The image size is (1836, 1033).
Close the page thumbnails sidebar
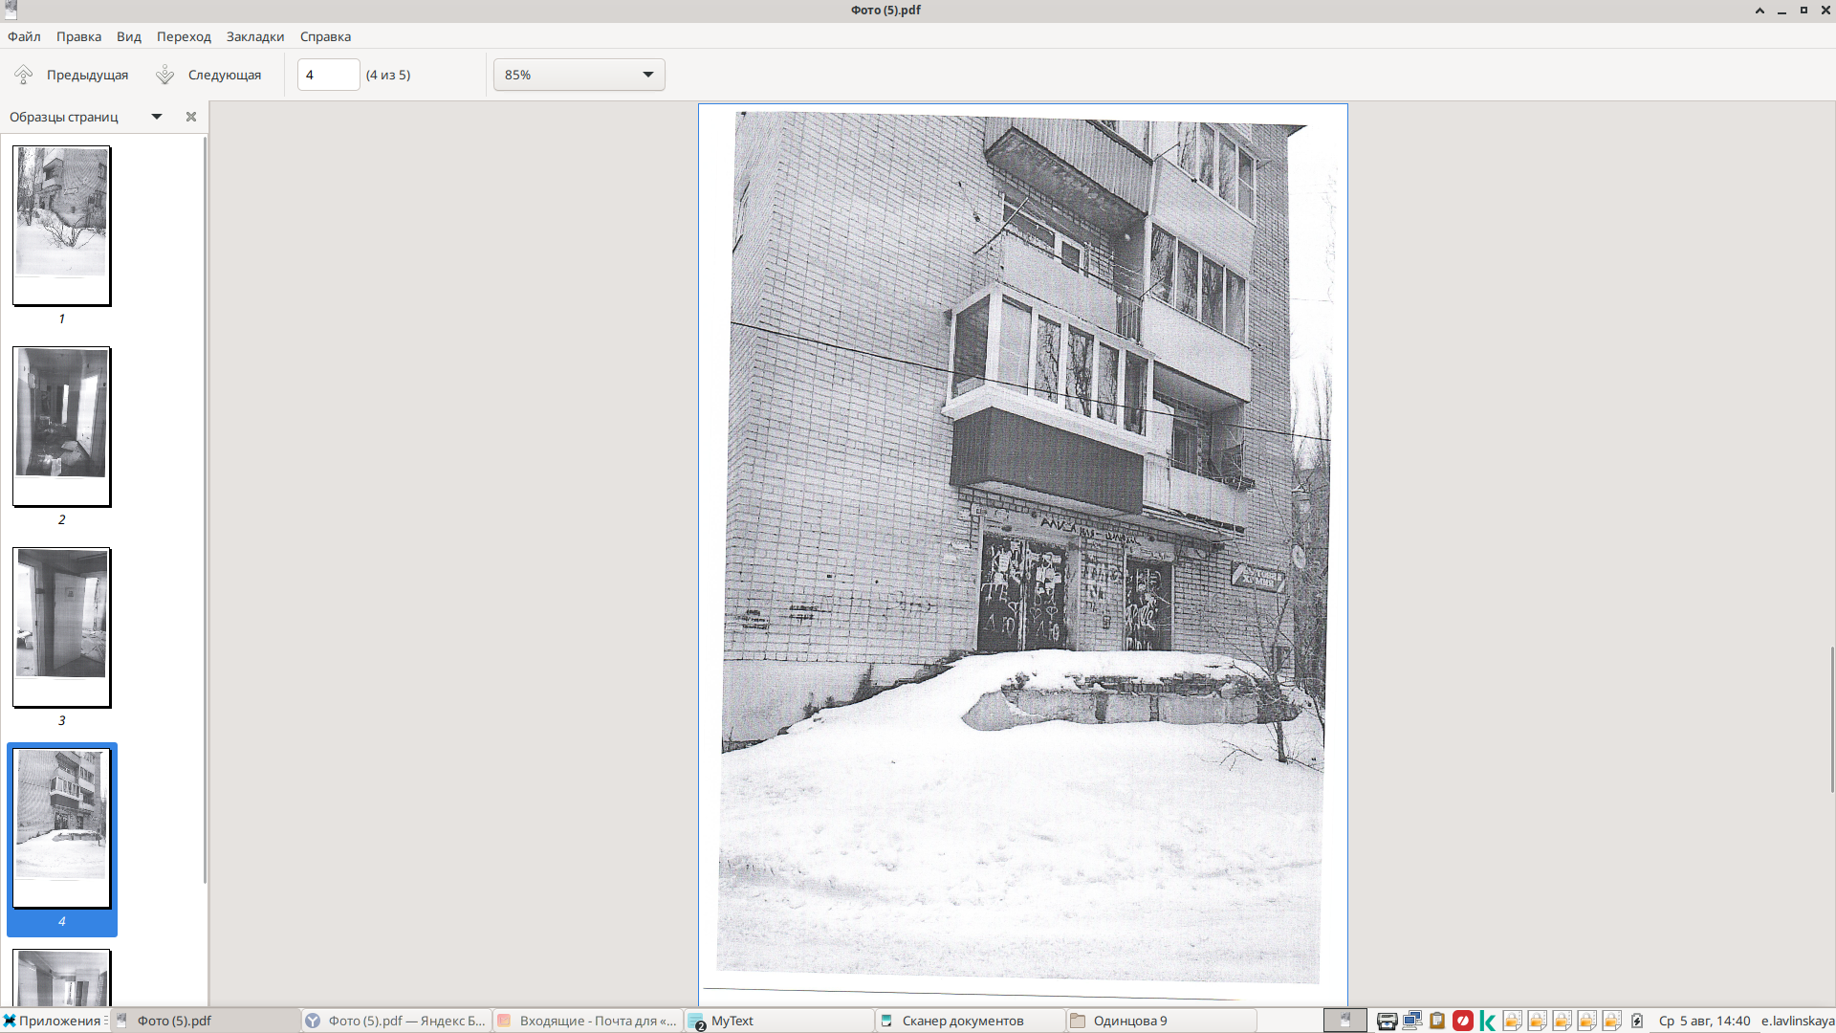191,117
